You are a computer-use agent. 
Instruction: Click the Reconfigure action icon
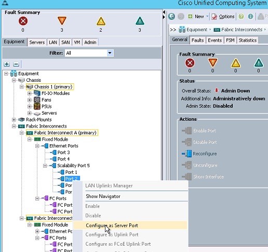coord(187,154)
